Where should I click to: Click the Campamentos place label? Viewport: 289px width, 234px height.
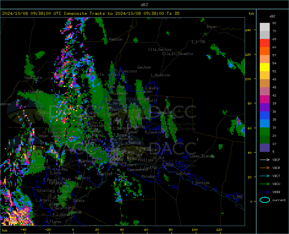(138, 170)
